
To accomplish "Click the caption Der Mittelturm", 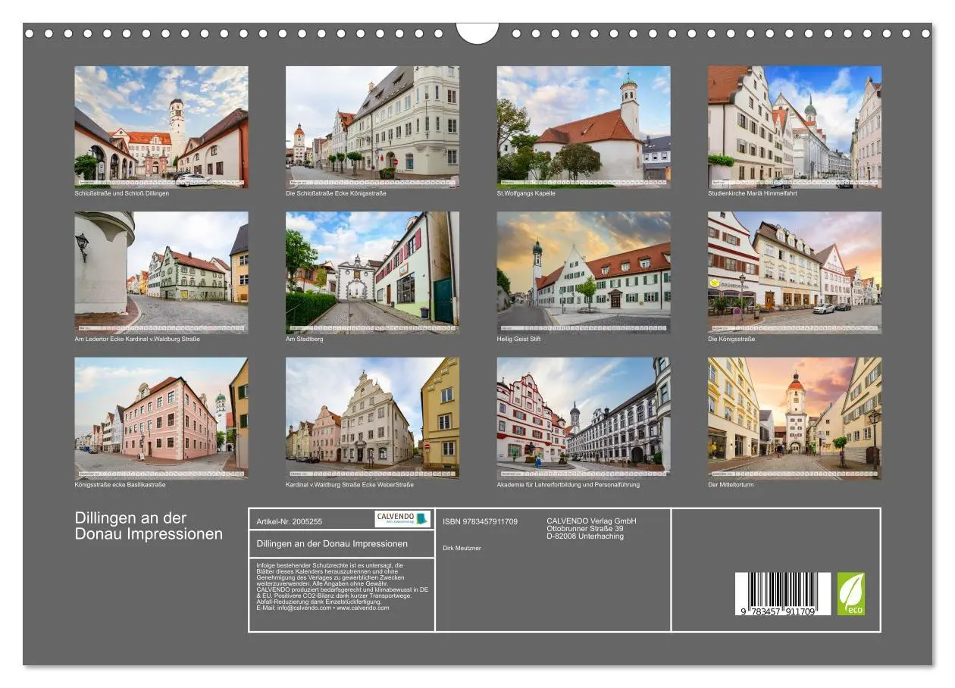I will point(731,485).
